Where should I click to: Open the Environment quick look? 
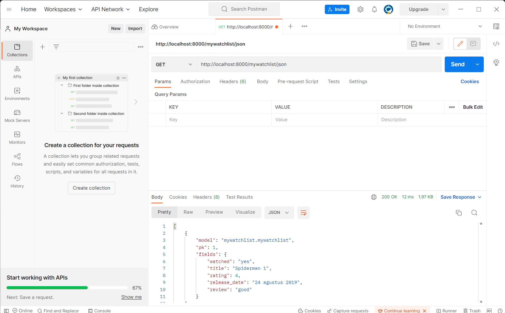pos(496,26)
